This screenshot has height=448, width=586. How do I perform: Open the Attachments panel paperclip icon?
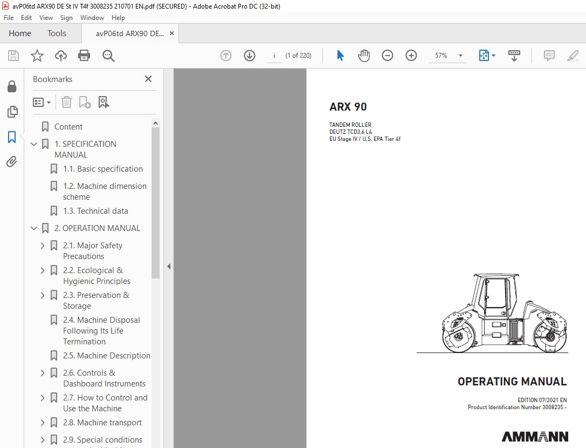point(12,161)
